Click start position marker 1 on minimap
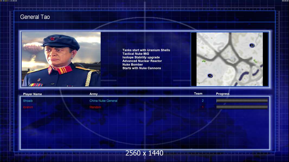Screen dimensions: 289x162 coord(210,76)
